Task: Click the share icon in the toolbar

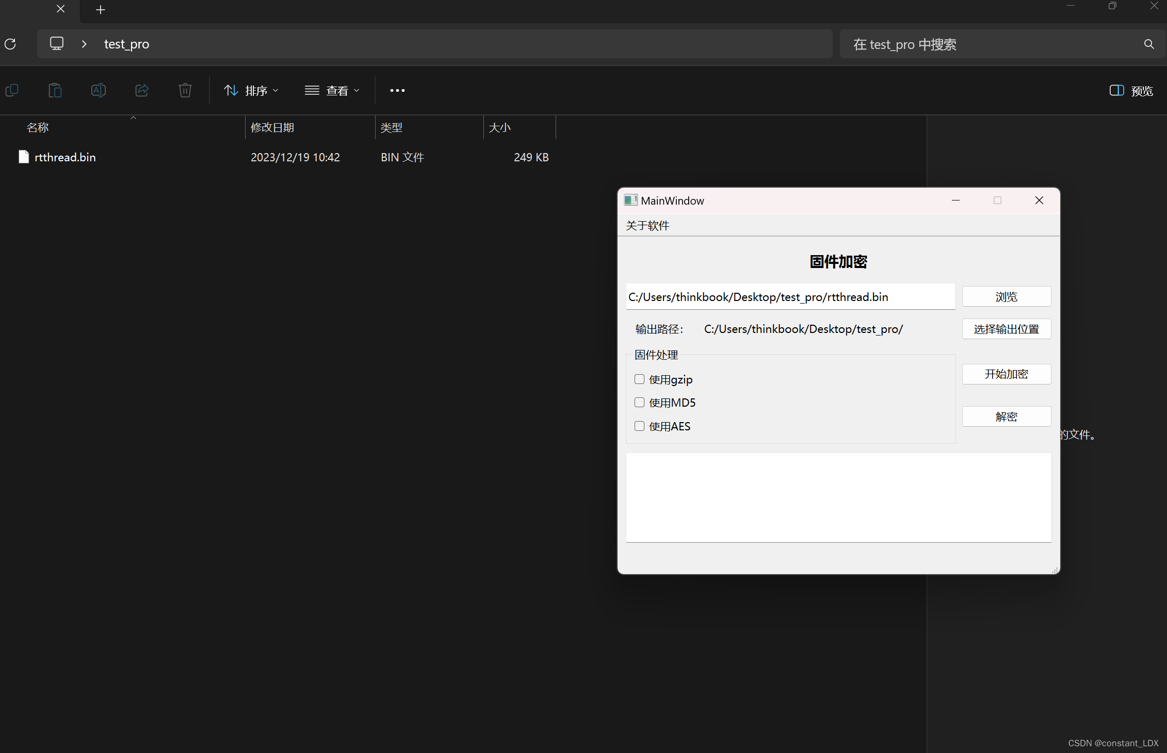Action: [142, 91]
